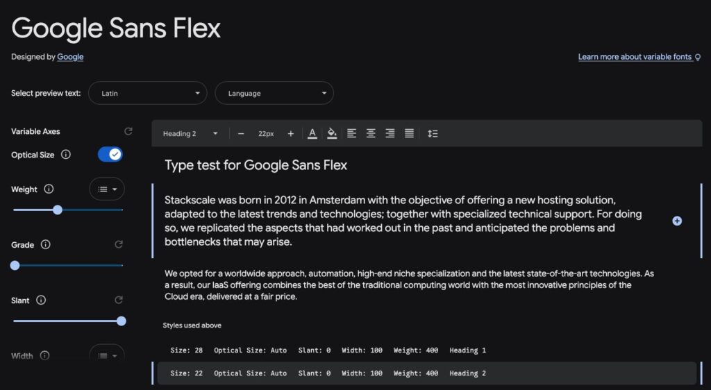This screenshot has width=711, height=390.
Task: Increase font size with plus button
Action: pos(290,133)
